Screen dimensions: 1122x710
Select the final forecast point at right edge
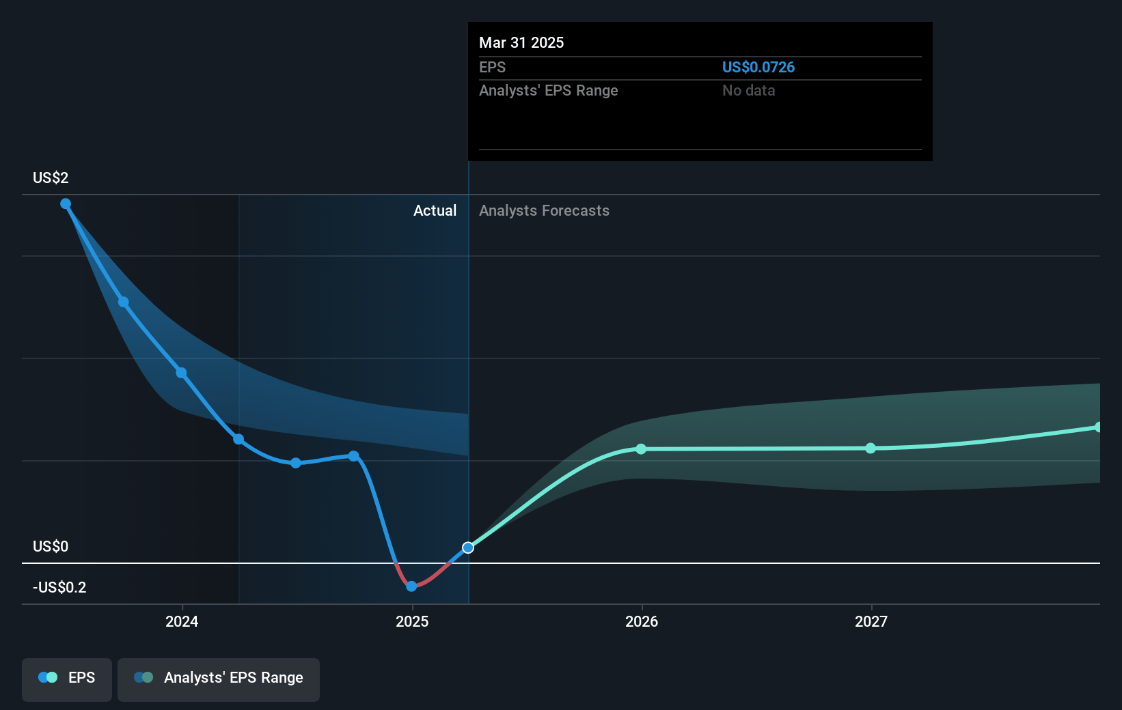1099,427
